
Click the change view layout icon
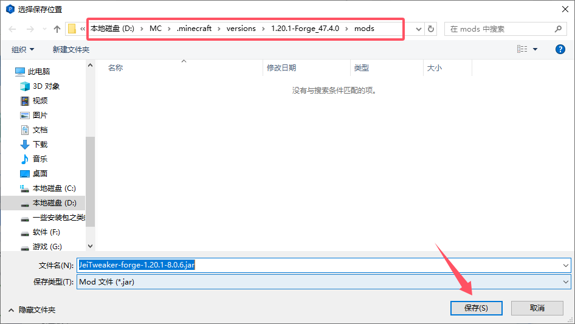click(x=522, y=49)
